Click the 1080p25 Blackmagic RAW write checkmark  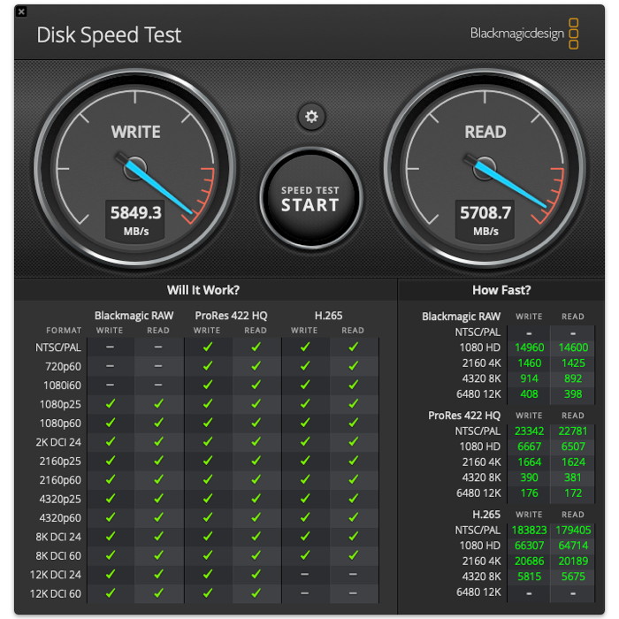click(111, 404)
